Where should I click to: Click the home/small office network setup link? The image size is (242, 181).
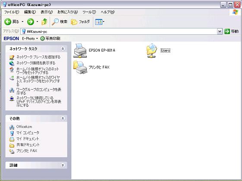pos(38,71)
